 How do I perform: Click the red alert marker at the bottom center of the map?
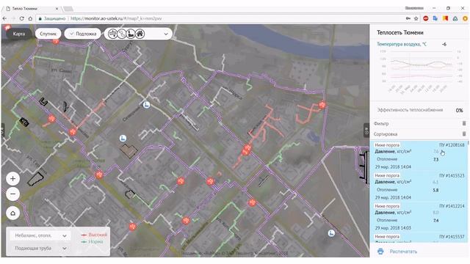(186, 221)
